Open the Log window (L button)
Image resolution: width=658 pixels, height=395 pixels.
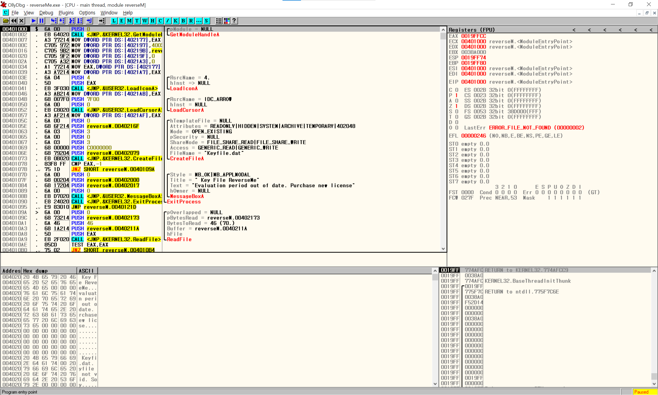pyautogui.click(x=114, y=21)
